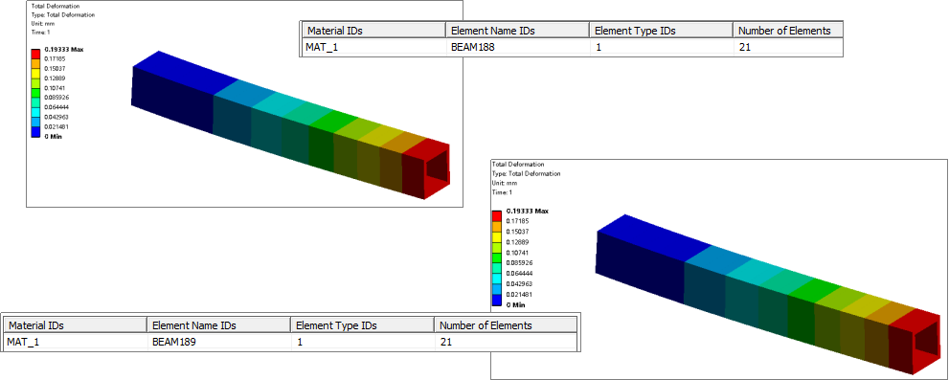
Task: Select the '0.064444' value in the top-left legend
Action: tap(56, 107)
